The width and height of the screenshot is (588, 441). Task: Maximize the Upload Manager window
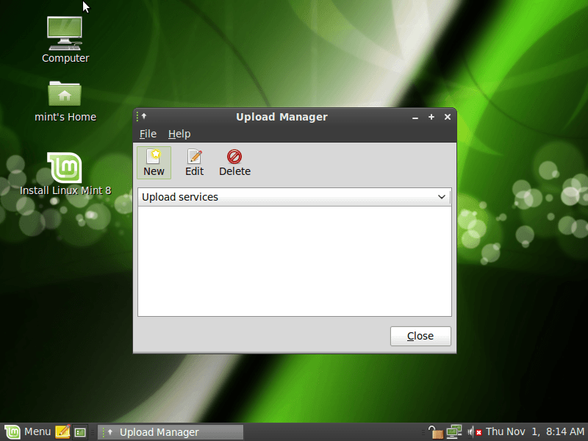[431, 117]
